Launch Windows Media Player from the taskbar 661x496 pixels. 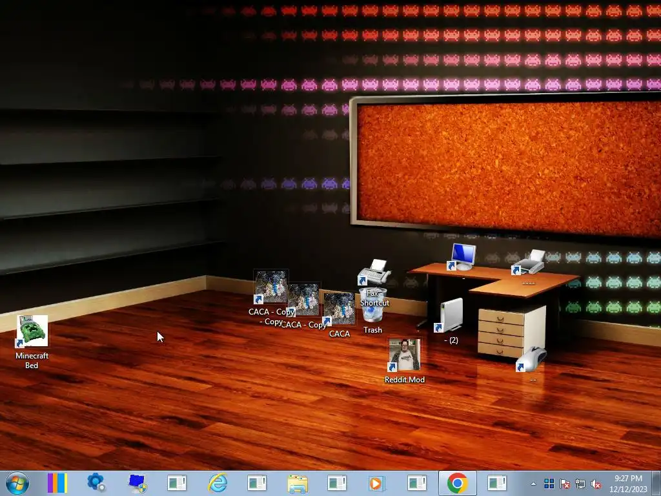click(376, 483)
